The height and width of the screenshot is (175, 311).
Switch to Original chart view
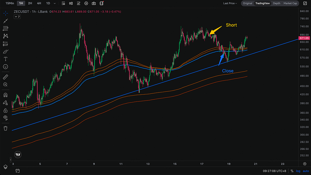pyautogui.click(x=248, y=3)
